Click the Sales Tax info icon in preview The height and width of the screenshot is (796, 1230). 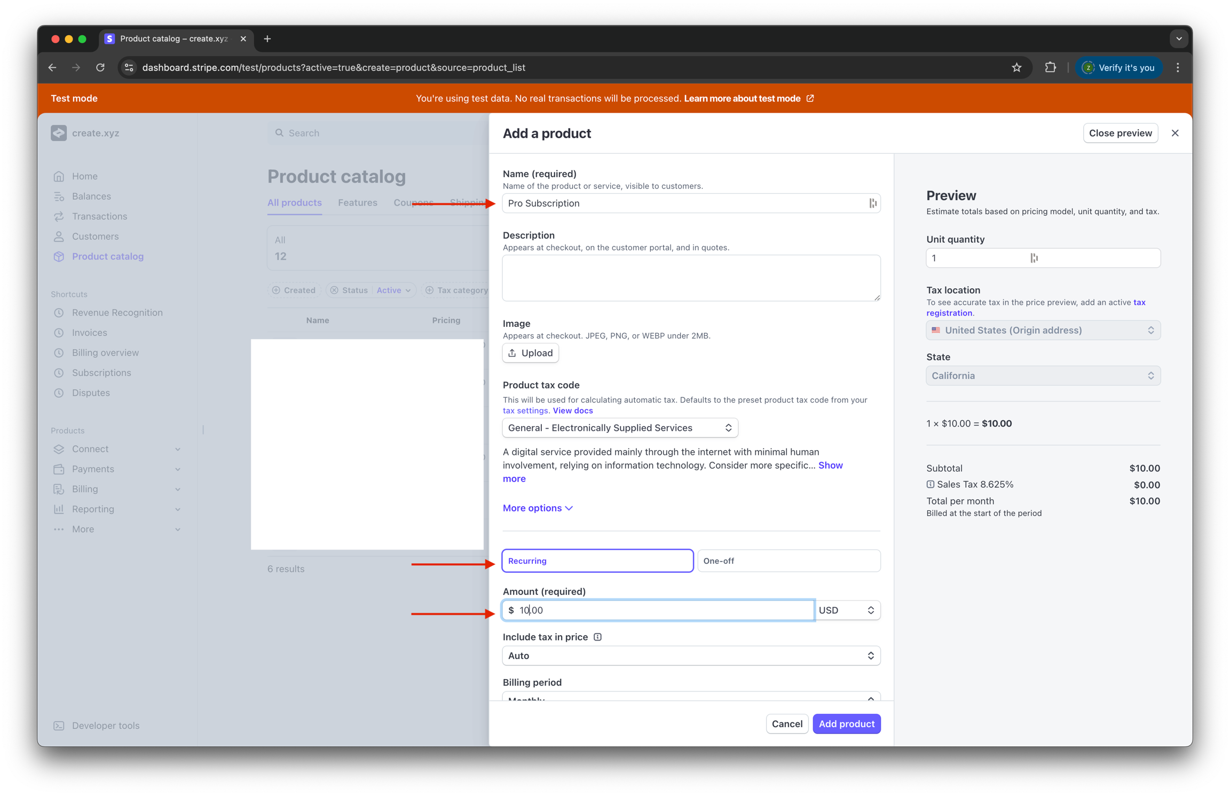(931, 484)
